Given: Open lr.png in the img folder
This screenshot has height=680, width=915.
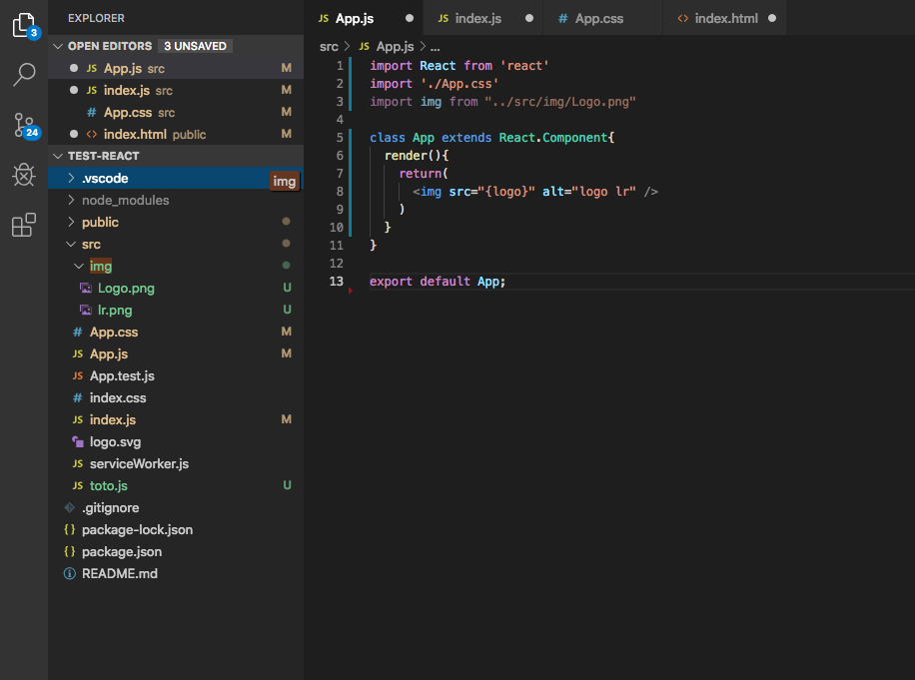Looking at the screenshot, I should tap(176, 310).
